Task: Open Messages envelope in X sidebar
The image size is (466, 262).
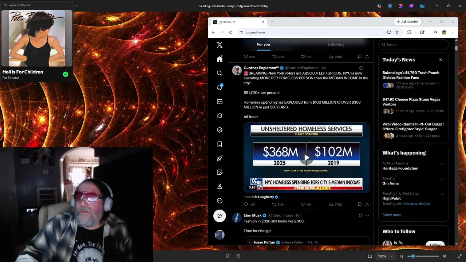Action: pos(220,102)
